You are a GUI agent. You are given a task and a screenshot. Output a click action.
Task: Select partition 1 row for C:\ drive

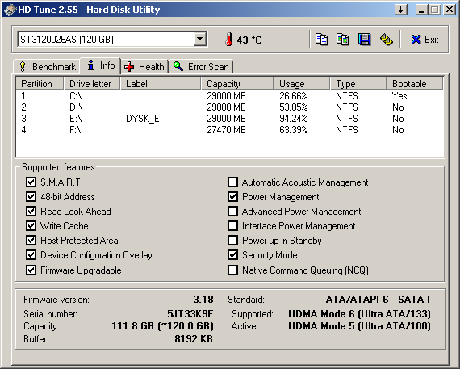[x=230, y=96]
